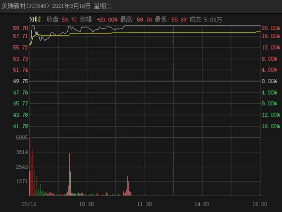Screen dimensions: 282x212
Task: Click the 14:00 time axis label
Action: point(202,204)
